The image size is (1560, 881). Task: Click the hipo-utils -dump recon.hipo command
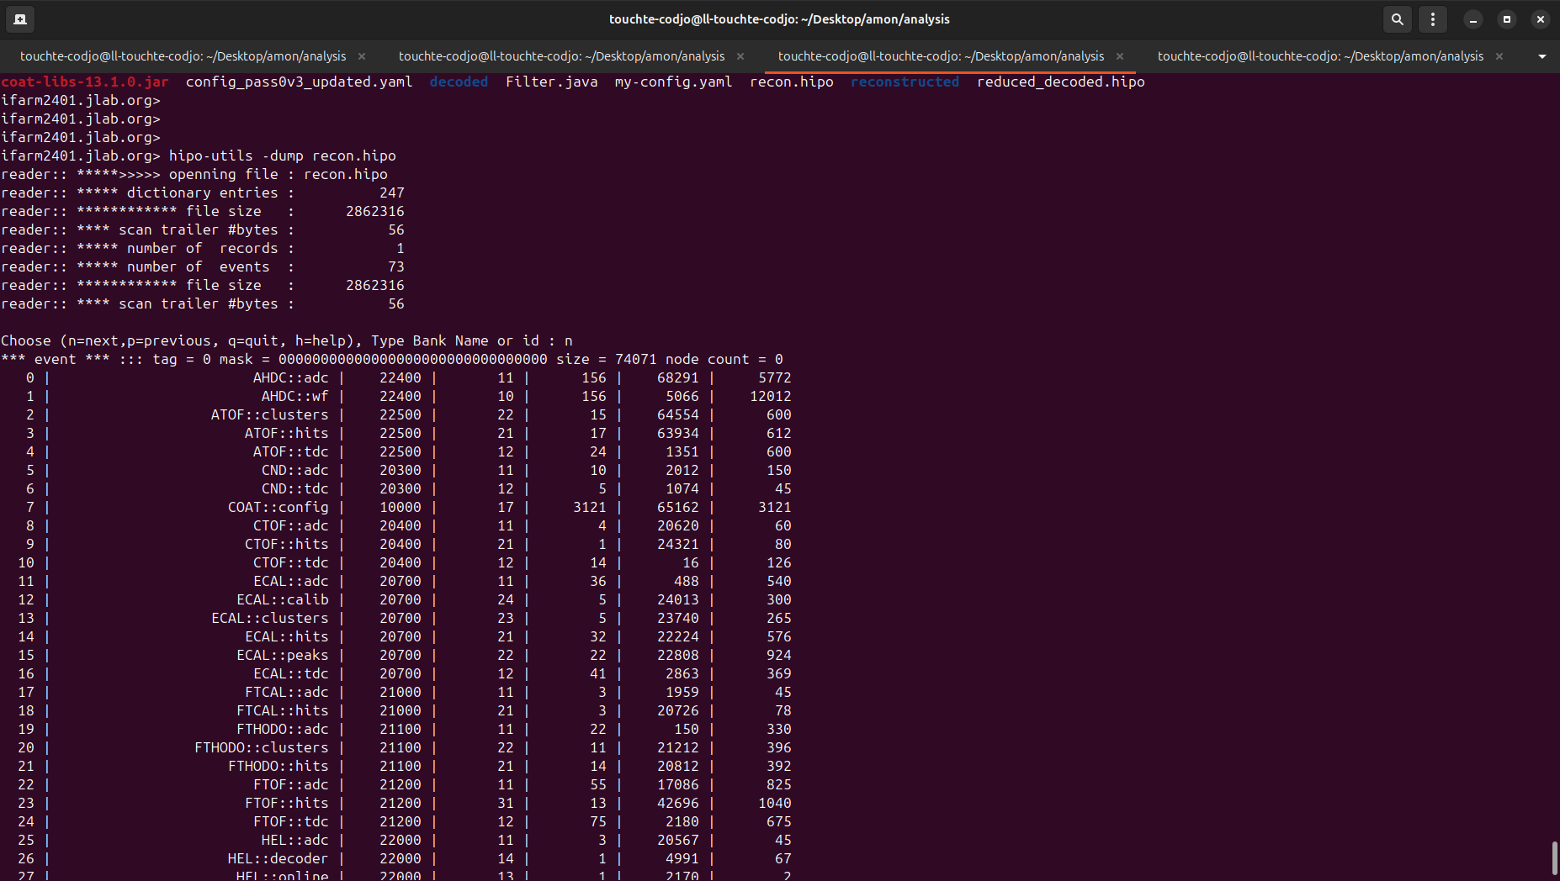tap(283, 156)
